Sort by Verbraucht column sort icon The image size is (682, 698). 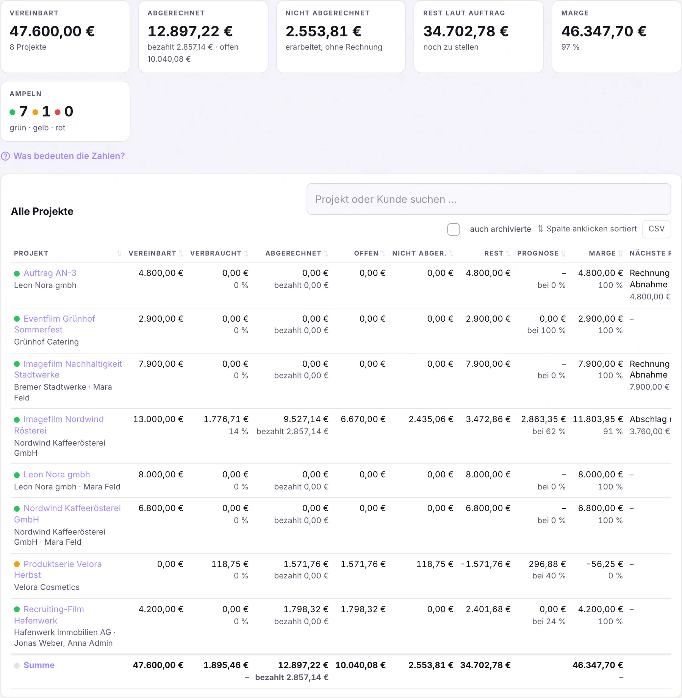[x=246, y=253]
